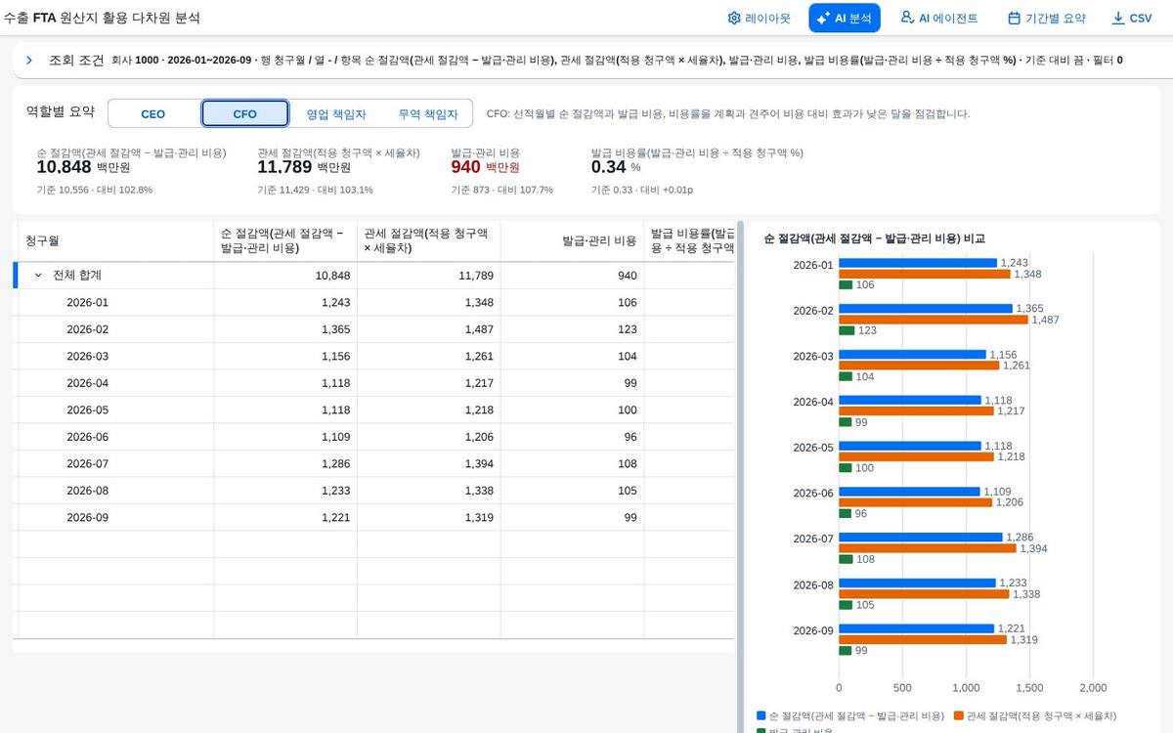Viewport: 1173px width, 733px height.
Task: Switch to the 무역 책임자 tab
Action: 427,113
